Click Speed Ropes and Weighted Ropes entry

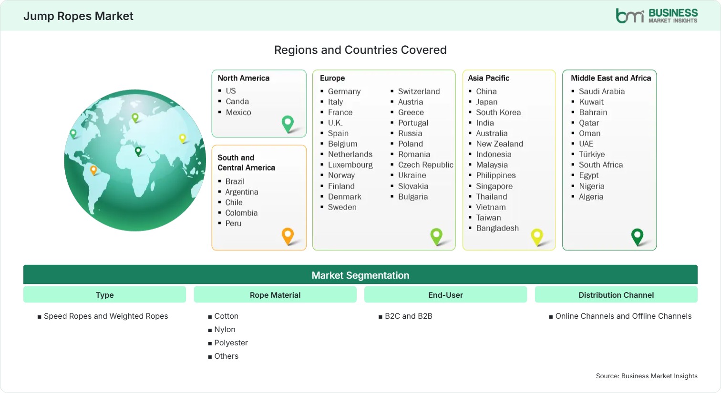pos(106,316)
